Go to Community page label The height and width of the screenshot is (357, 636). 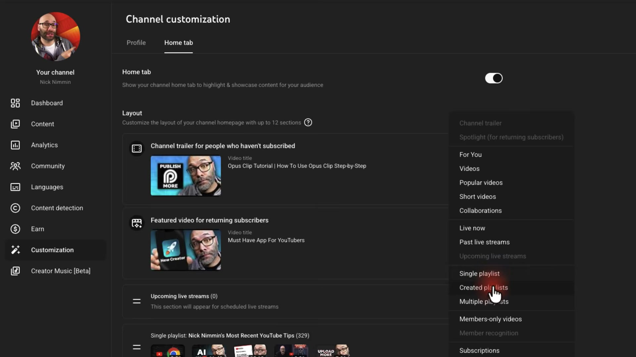point(48,166)
